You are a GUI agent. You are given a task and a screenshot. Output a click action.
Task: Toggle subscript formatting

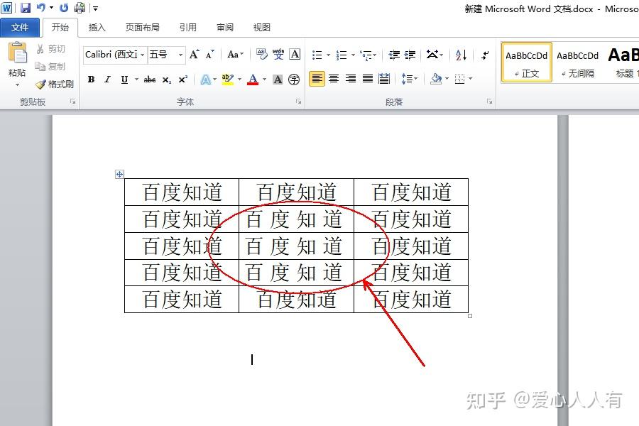tap(167, 80)
